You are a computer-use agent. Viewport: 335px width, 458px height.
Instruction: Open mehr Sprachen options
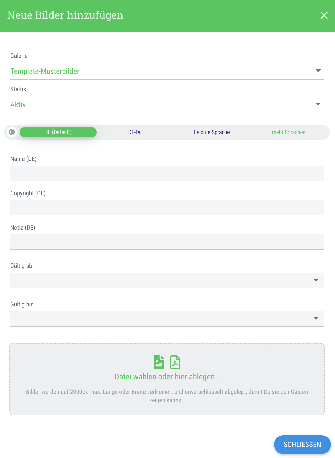[x=289, y=132]
